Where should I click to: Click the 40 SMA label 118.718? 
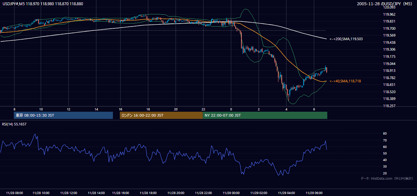tap(345, 81)
